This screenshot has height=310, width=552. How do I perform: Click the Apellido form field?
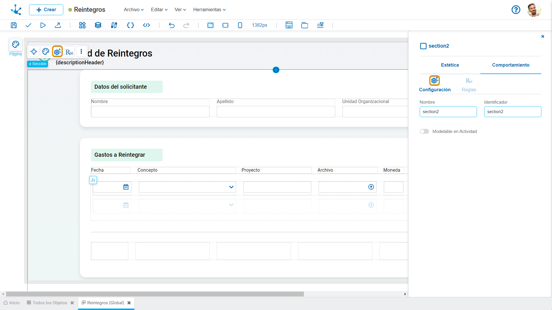pos(276,112)
